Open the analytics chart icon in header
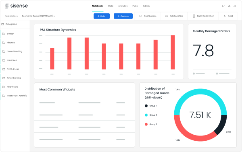The image size is (242, 152). coord(223,6)
